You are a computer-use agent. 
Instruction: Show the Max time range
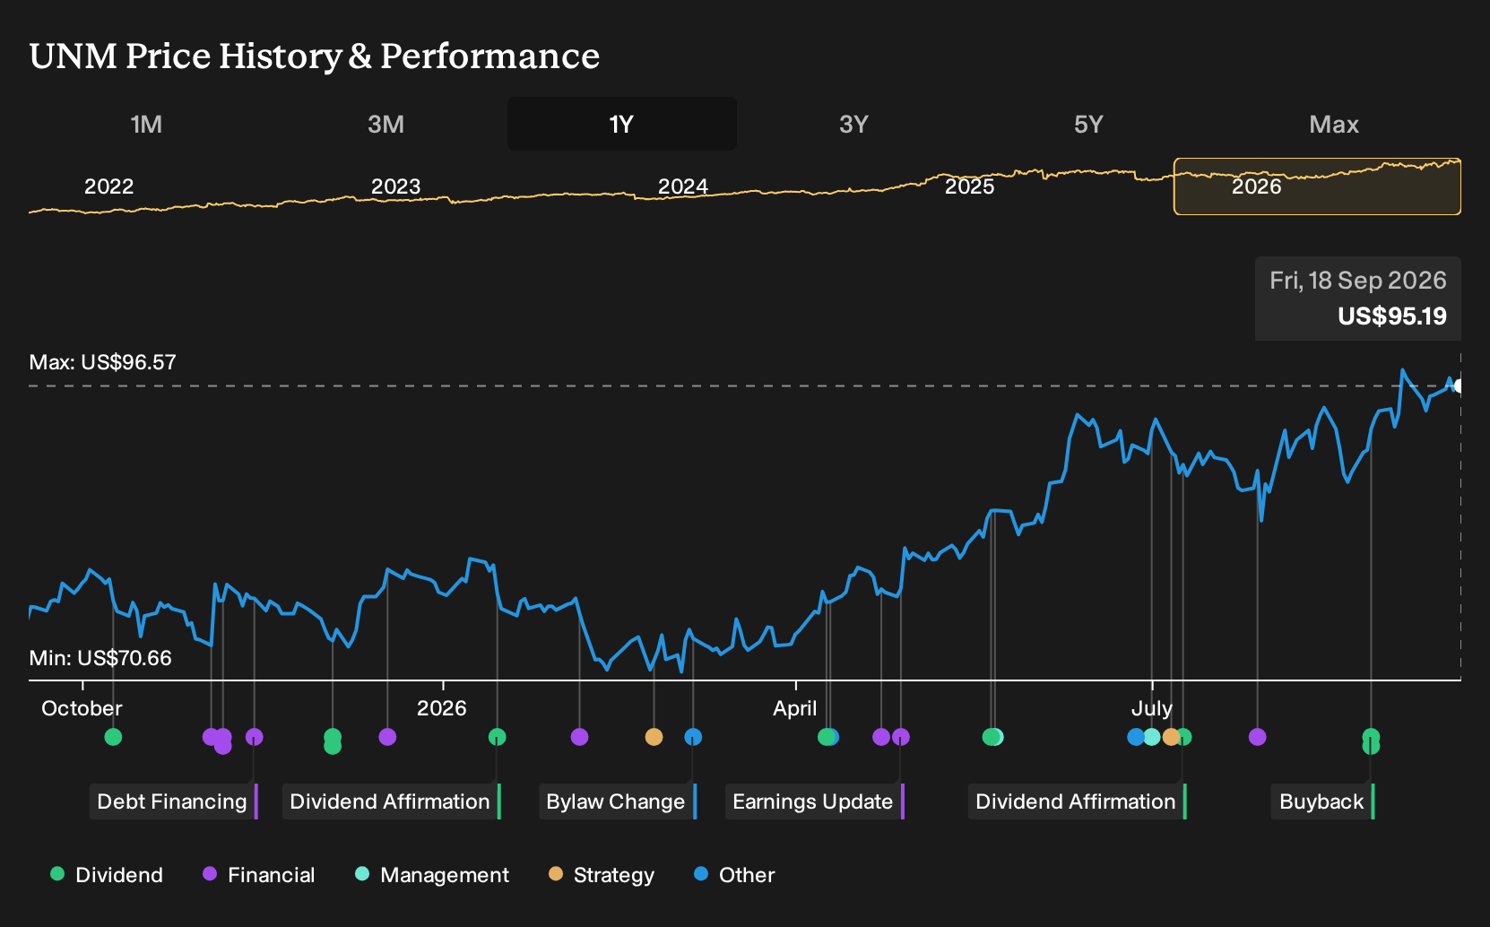click(1334, 124)
